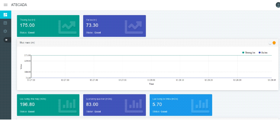Select the white chart mode button
The width and height of the screenshot is (280, 123).
click(x=270, y=43)
